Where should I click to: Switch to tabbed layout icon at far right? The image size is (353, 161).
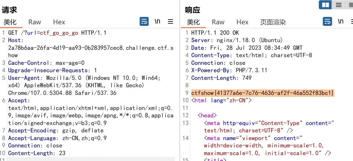tap(350, 5)
